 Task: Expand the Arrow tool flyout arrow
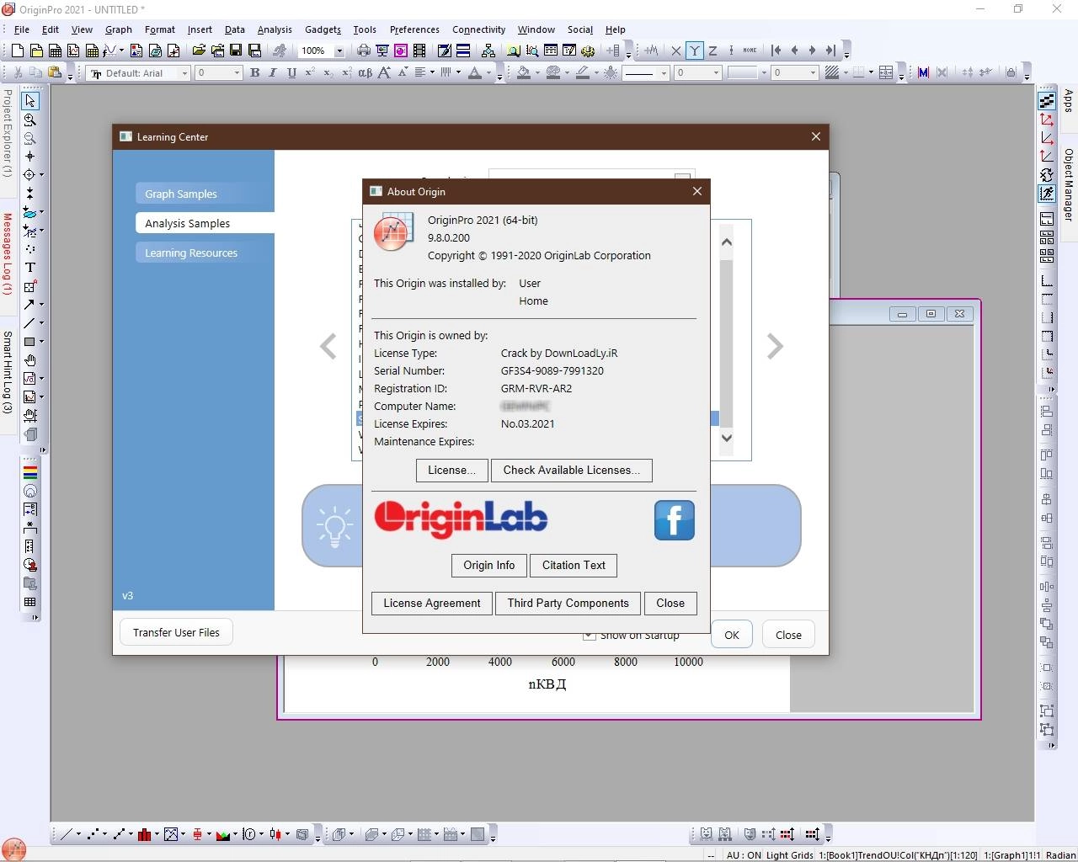(x=41, y=305)
